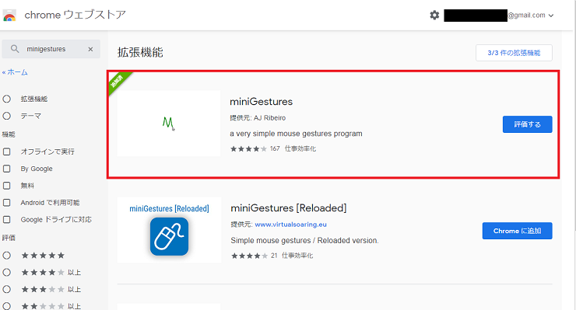Visit the www.virtualsoaring.eu provider link

point(290,225)
